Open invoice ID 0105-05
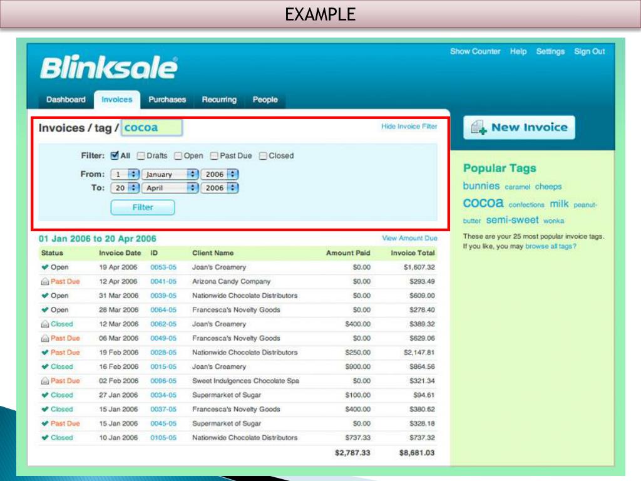The height and width of the screenshot is (481, 641). pyautogui.click(x=163, y=438)
